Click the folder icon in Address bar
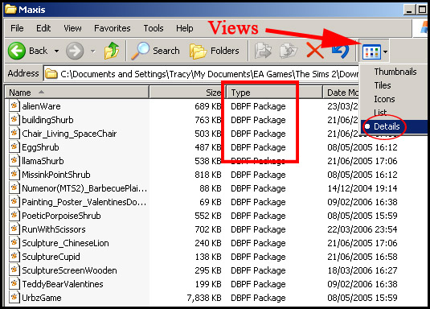This screenshot has height=309, width=430. click(x=51, y=73)
